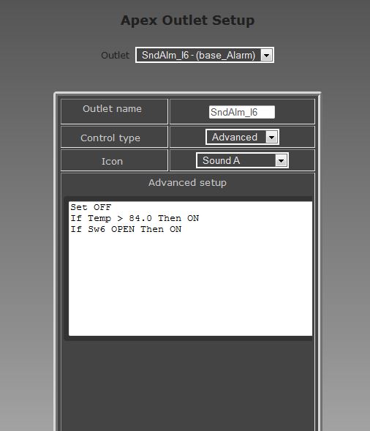Screen dimensions: 370x431
Task: Click the Control type label cell
Action: 114,137
